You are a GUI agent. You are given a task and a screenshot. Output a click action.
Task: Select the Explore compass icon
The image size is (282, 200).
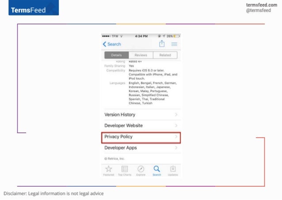(141, 169)
